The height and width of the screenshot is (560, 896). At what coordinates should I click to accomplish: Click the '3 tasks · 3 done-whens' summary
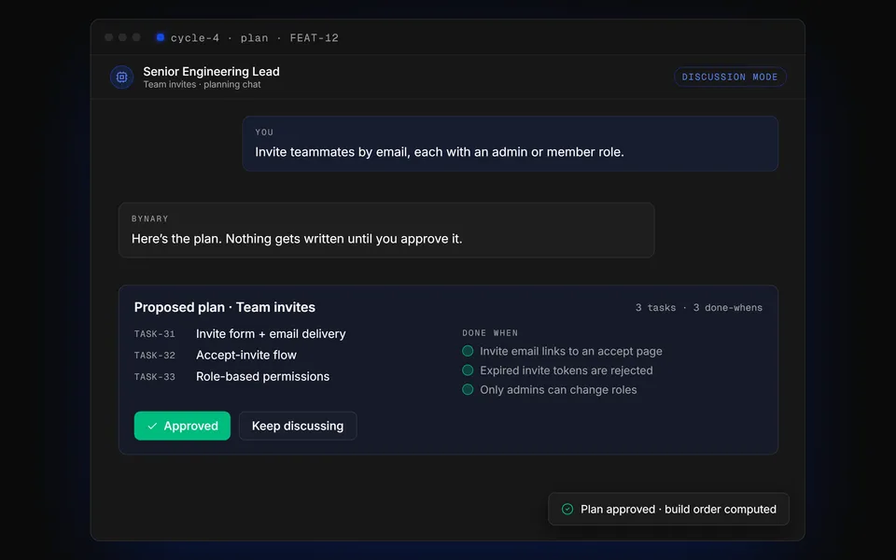tap(699, 308)
